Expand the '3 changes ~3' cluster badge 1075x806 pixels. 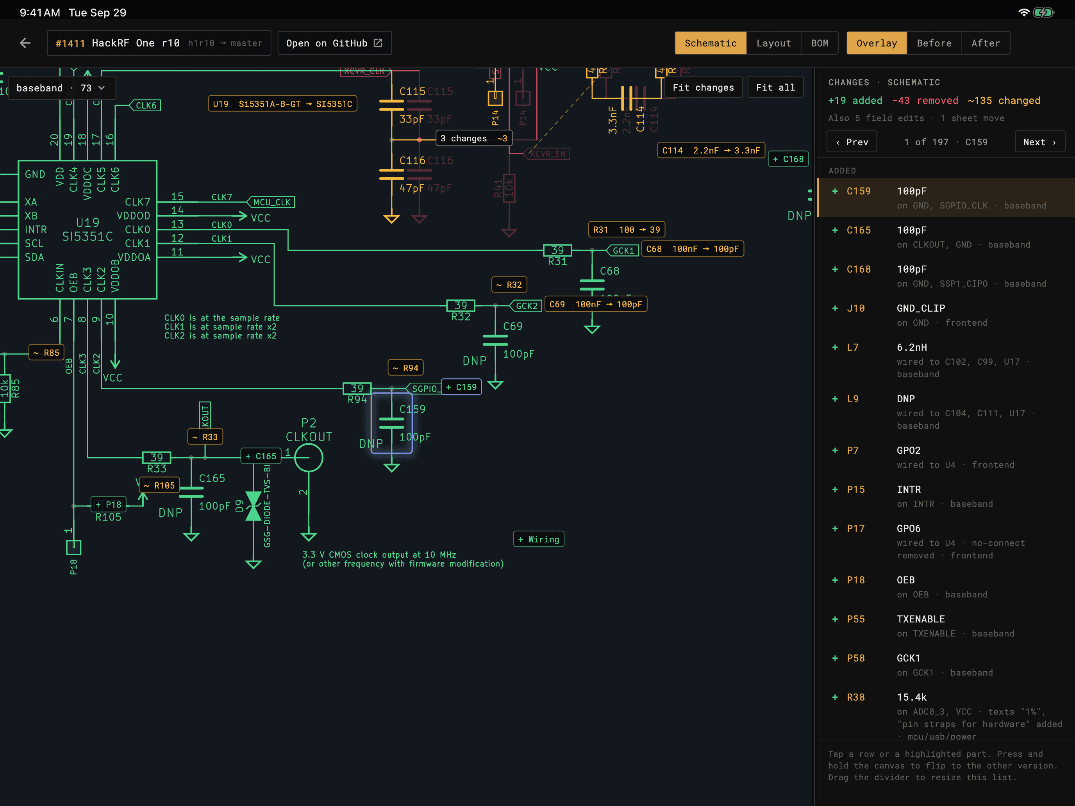(474, 139)
